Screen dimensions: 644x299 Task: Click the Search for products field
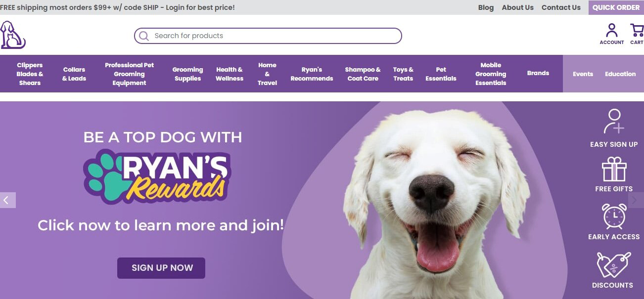click(268, 36)
